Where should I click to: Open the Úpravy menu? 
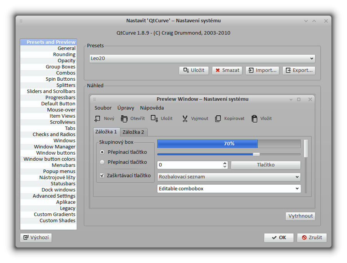click(x=126, y=108)
